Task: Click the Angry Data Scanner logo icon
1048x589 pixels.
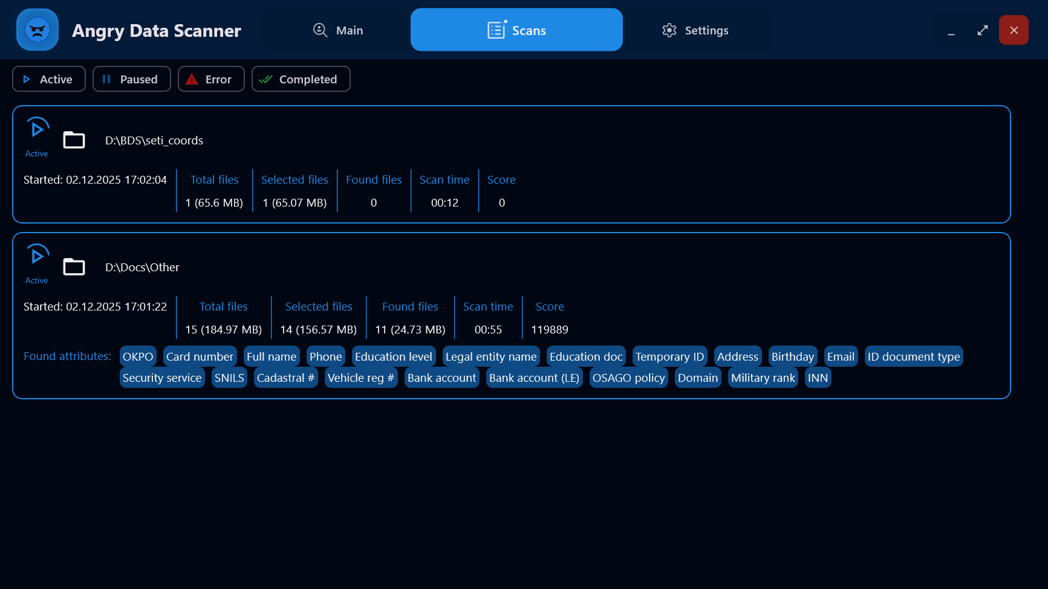Action: pos(37,30)
